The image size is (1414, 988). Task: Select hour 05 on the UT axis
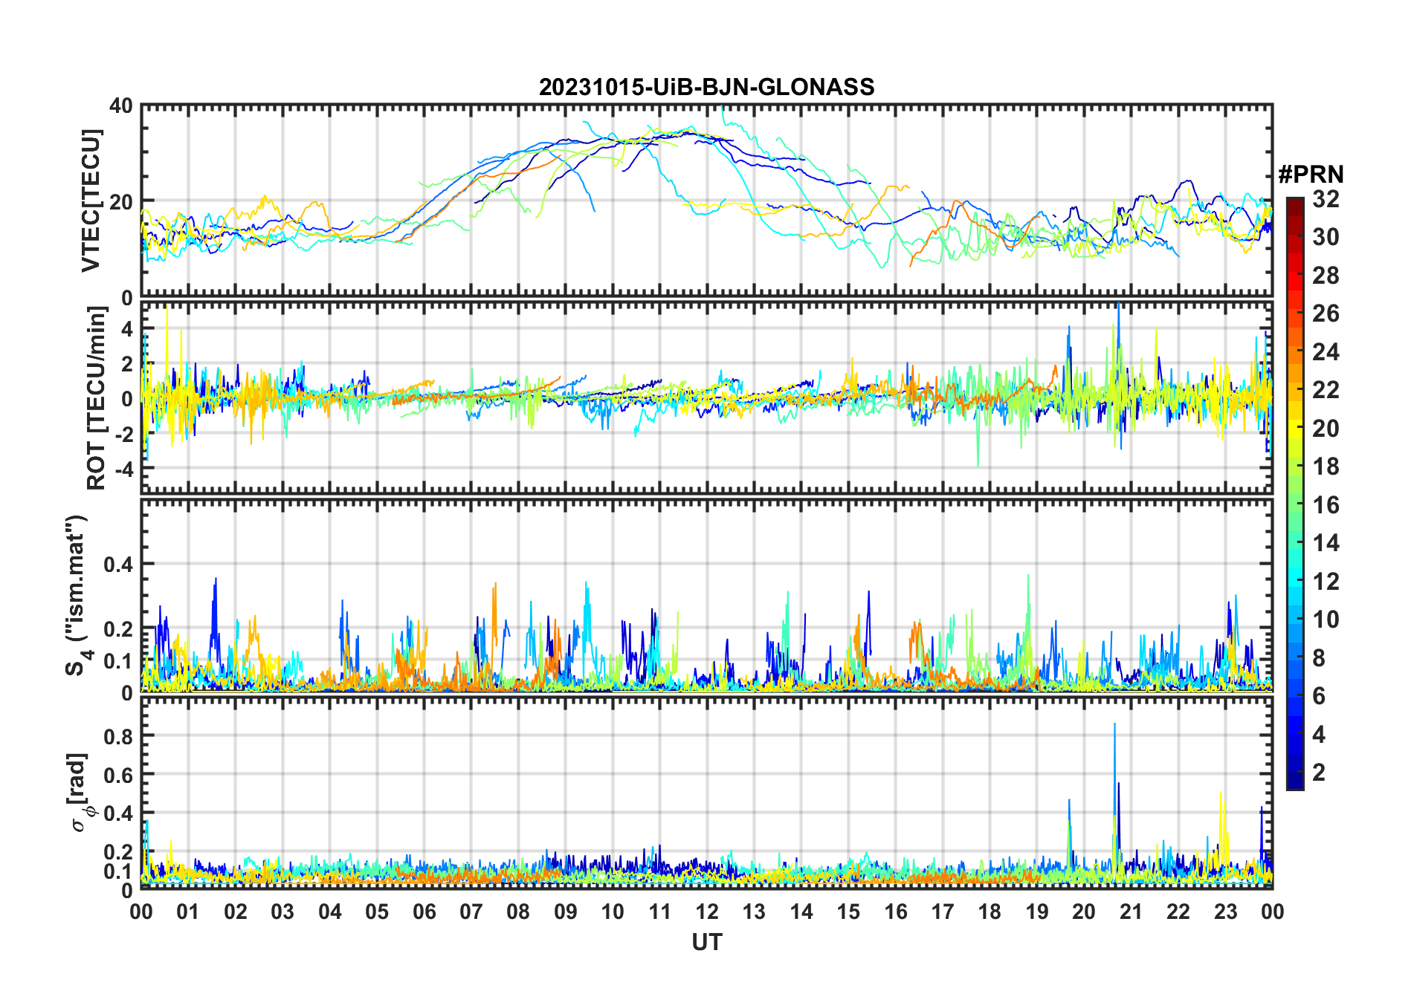[377, 911]
